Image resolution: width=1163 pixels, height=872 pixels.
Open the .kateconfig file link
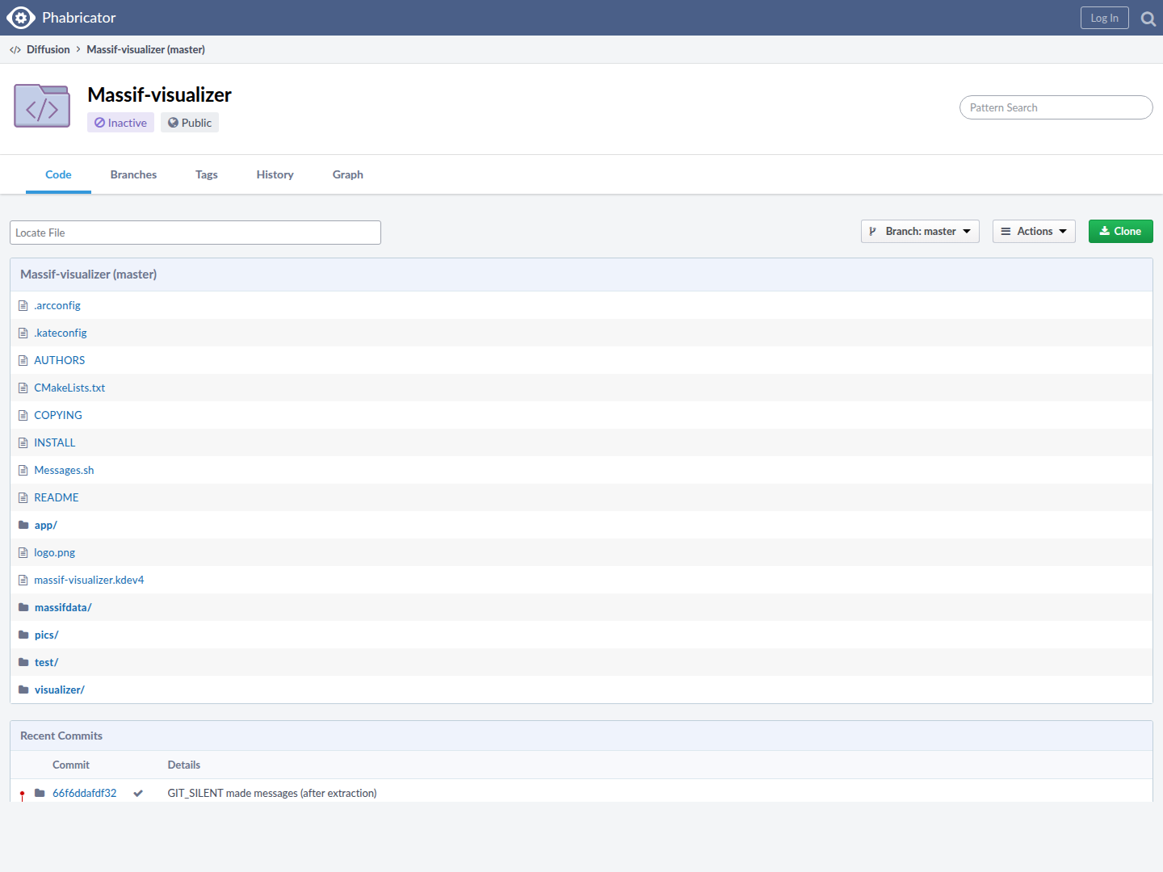tap(61, 333)
